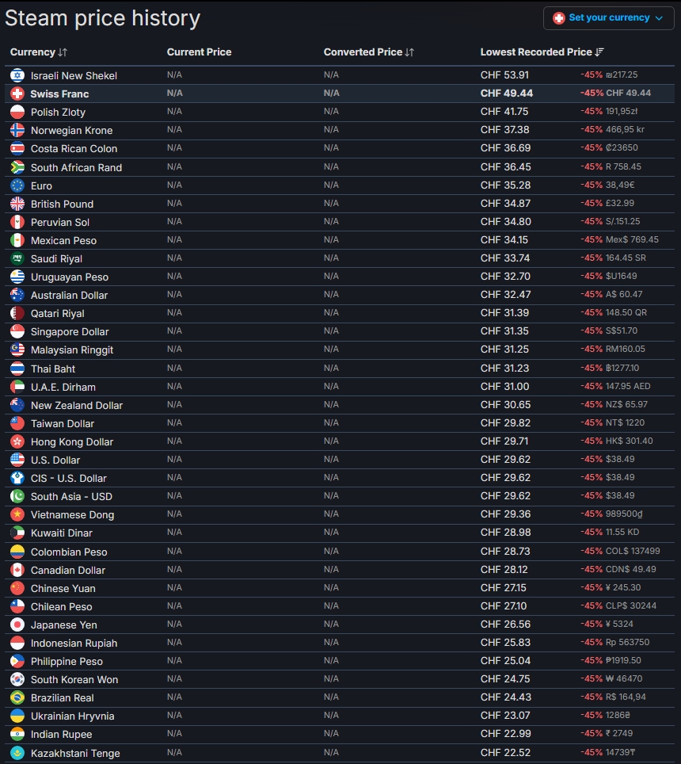
Task: Select the Chinese Yuan currency name
Action: 63,589
